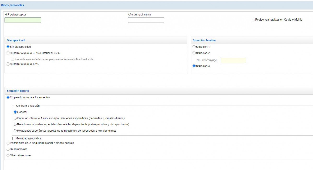Choose Duración inferior a 1 año contract
This screenshot has height=170, width=313.
[x=15, y=118]
